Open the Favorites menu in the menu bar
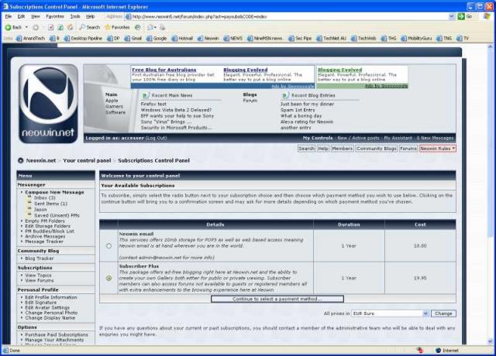The width and height of the screenshot is (496, 356). (54, 15)
